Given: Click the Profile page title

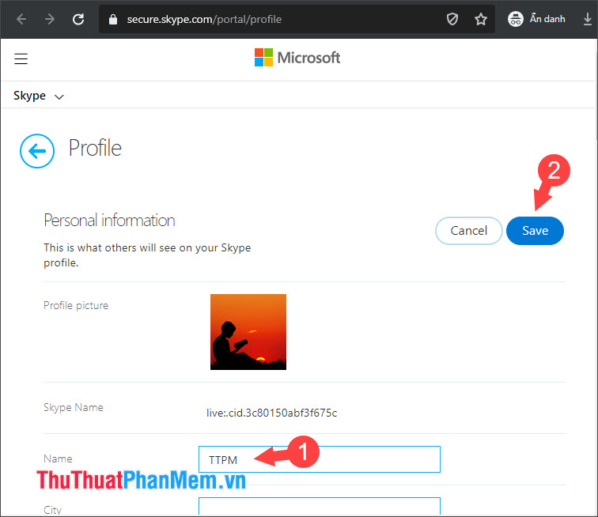Looking at the screenshot, I should point(95,148).
